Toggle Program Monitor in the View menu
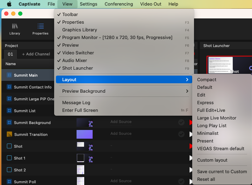The height and width of the screenshot is (185, 252). click(124, 38)
